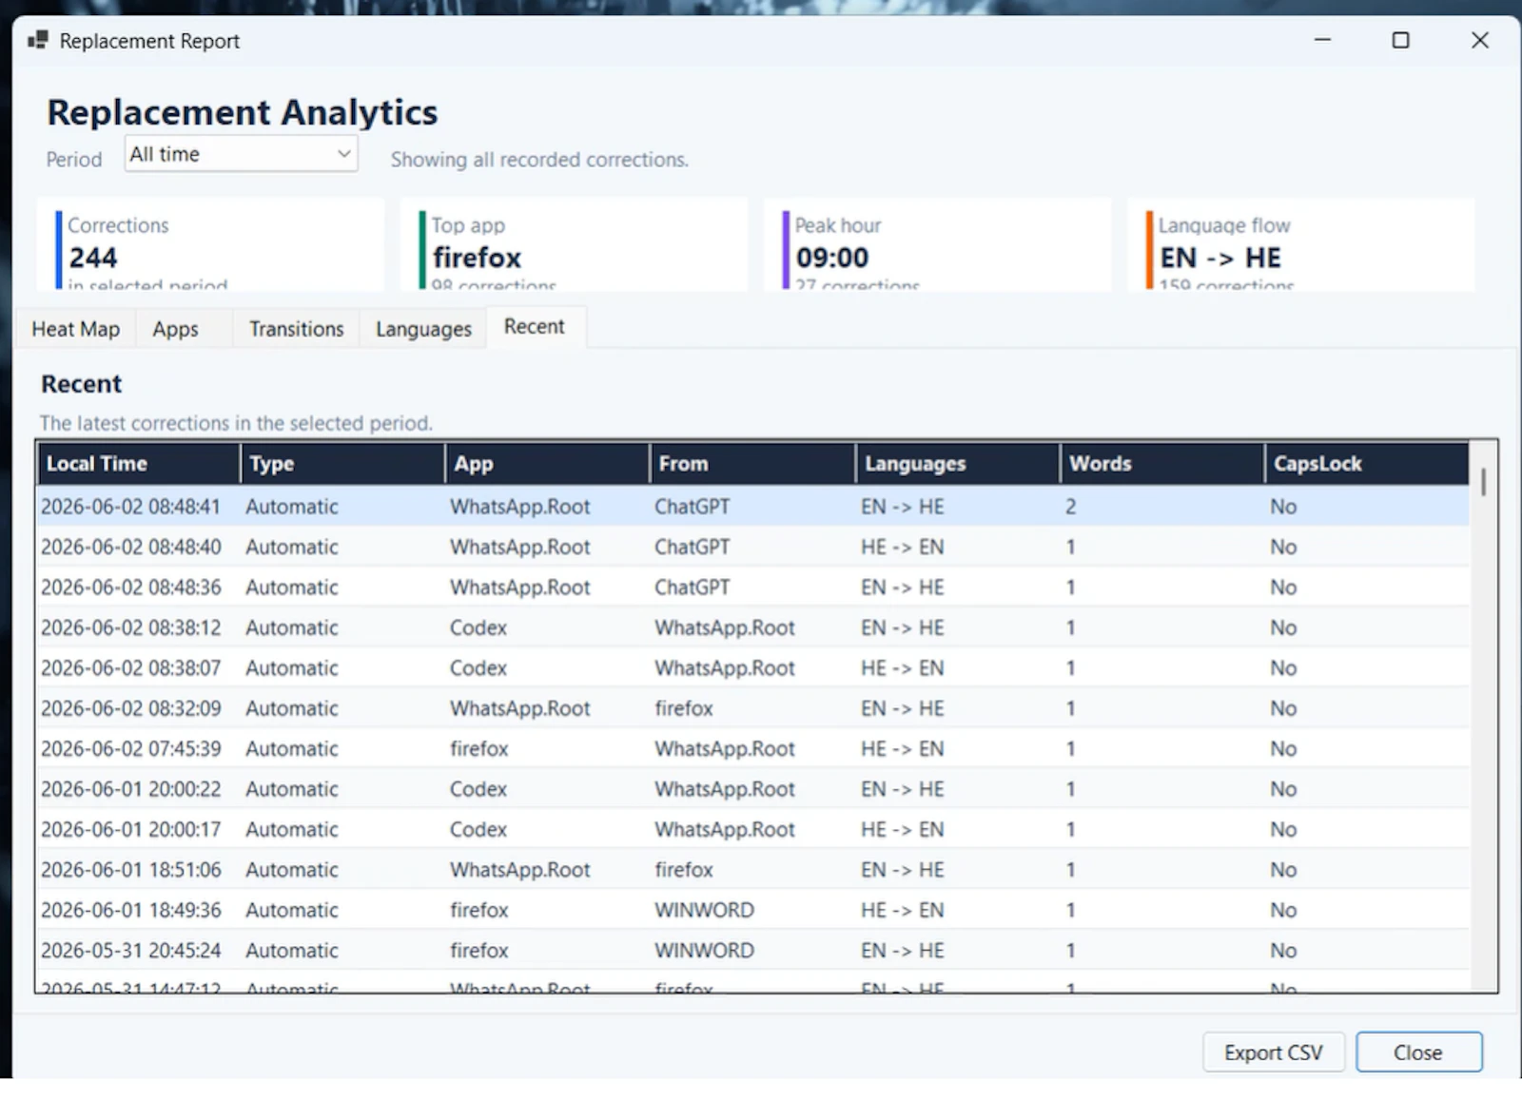This screenshot has height=1099, width=1522.
Task: Click the CapsLock column header
Action: pyautogui.click(x=1367, y=464)
